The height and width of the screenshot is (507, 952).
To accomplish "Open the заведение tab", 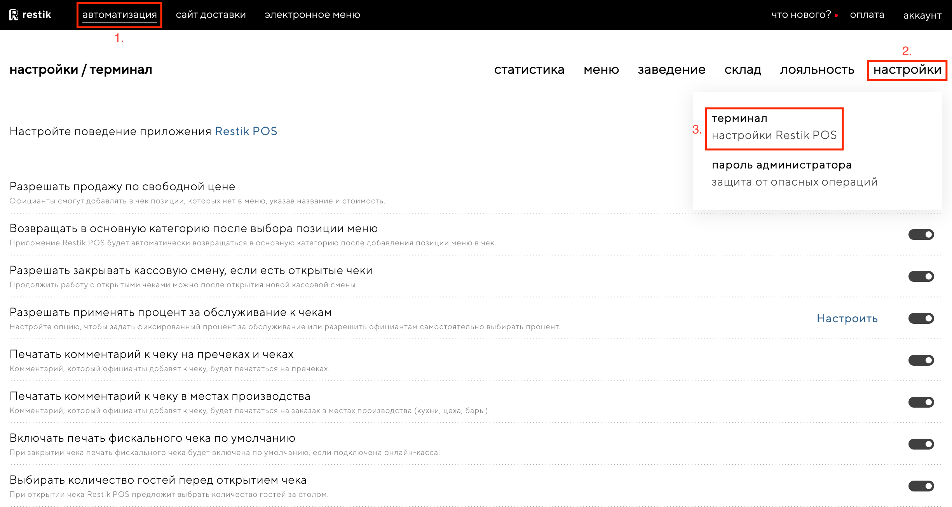I will click(671, 69).
